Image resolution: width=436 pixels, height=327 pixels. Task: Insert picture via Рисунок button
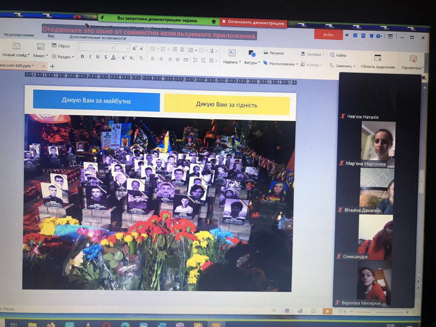(274, 53)
